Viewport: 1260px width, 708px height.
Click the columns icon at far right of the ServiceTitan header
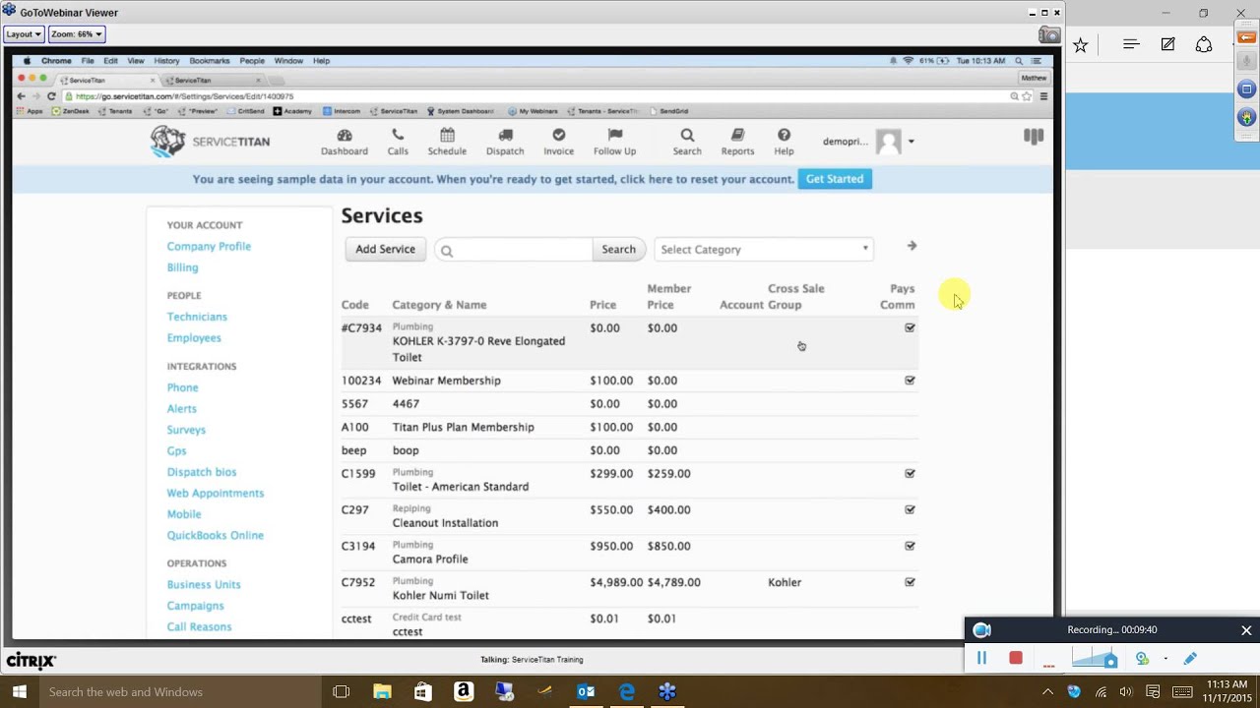[1033, 137]
